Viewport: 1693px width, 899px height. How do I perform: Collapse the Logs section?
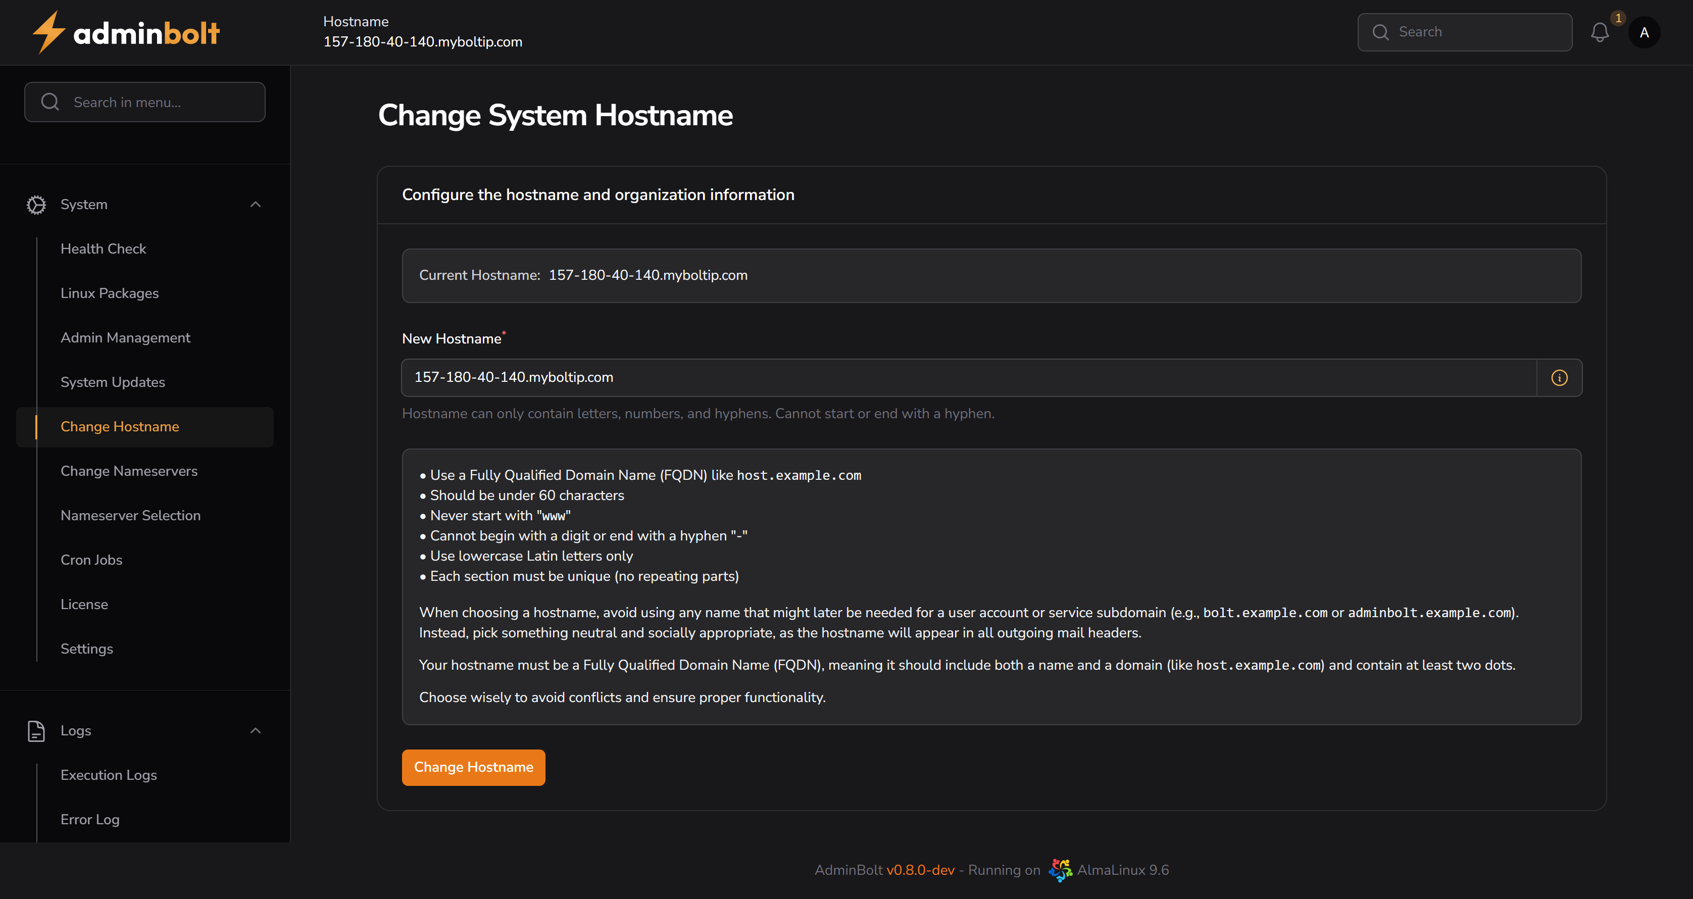coord(256,730)
